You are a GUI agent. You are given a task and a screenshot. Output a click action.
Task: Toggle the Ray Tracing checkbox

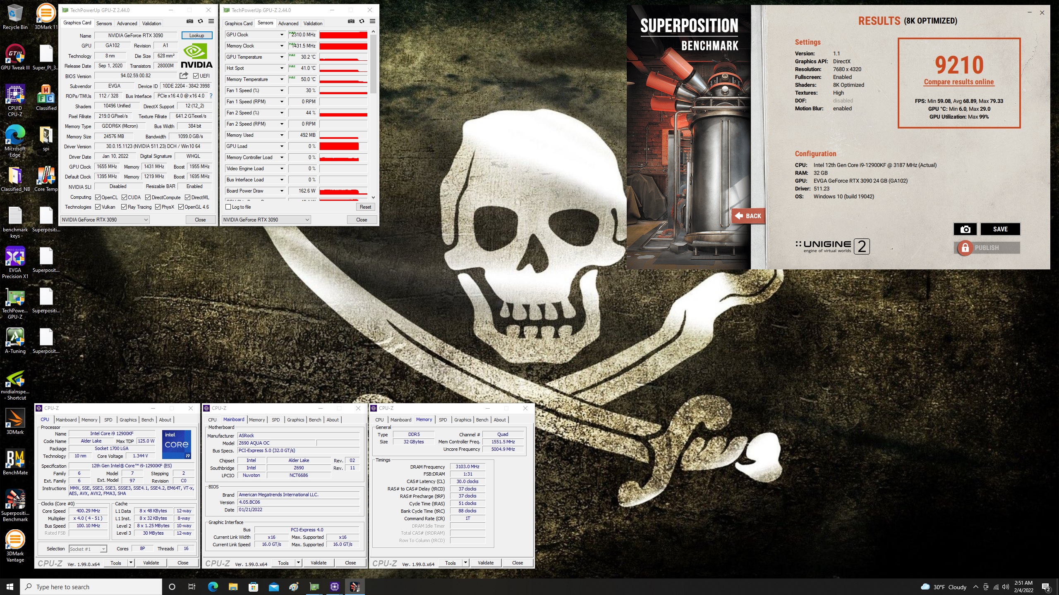pos(124,207)
